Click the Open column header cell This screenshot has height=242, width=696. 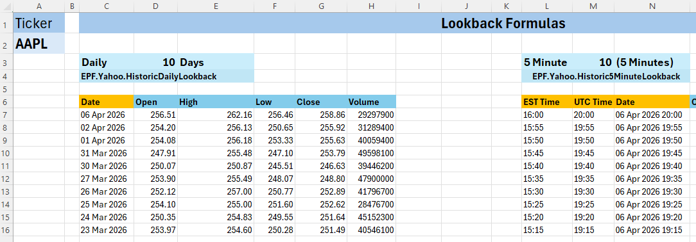(x=156, y=102)
